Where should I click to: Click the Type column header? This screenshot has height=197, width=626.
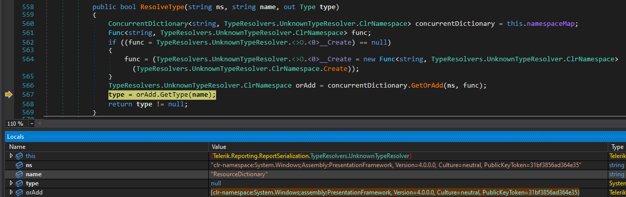[617, 147]
